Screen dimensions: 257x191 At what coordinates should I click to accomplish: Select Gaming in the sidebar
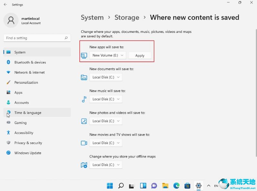click(37, 123)
